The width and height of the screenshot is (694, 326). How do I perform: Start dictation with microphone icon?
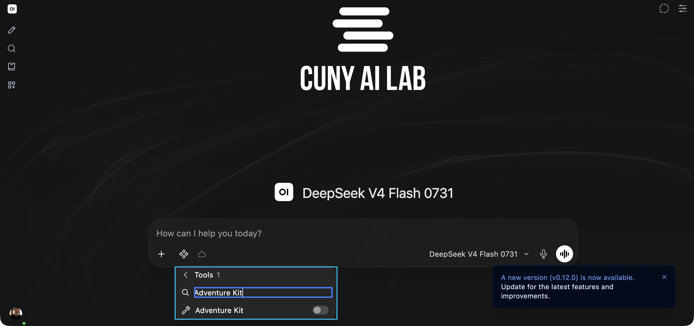(543, 254)
